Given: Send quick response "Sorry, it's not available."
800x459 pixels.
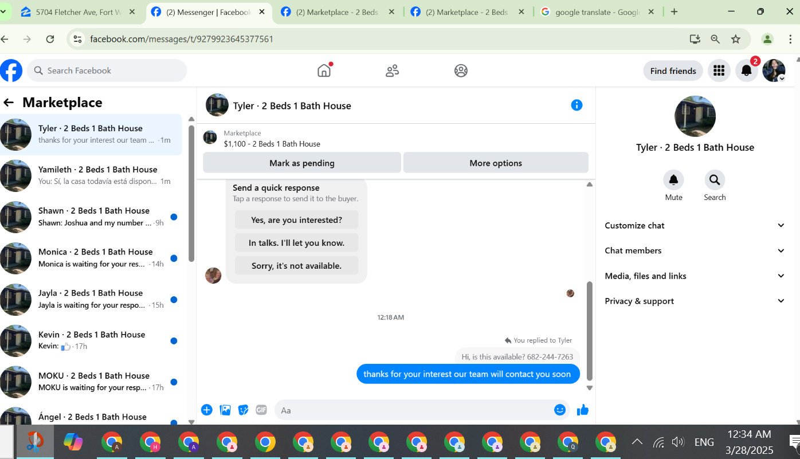Looking at the screenshot, I should [x=296, y=266].
